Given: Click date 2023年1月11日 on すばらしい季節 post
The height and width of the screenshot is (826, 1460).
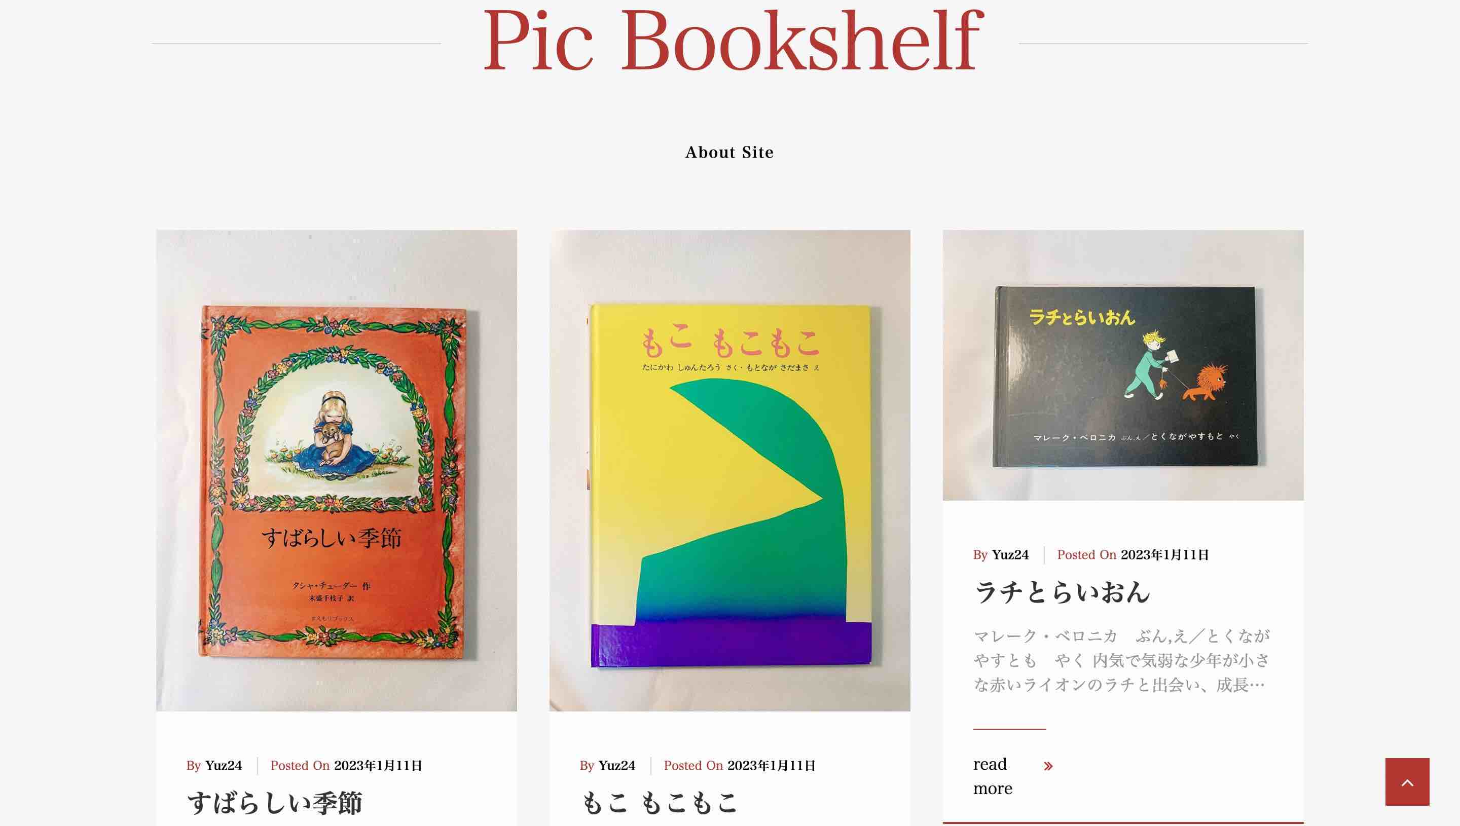Looking at the screenshot, I should pos(378,765).
